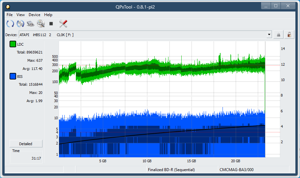This screenshot has width=300, height=178.
Task: Click the Time group label
Action: click(x=16, y=151)
